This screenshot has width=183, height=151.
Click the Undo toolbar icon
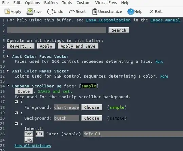point(50,12)
